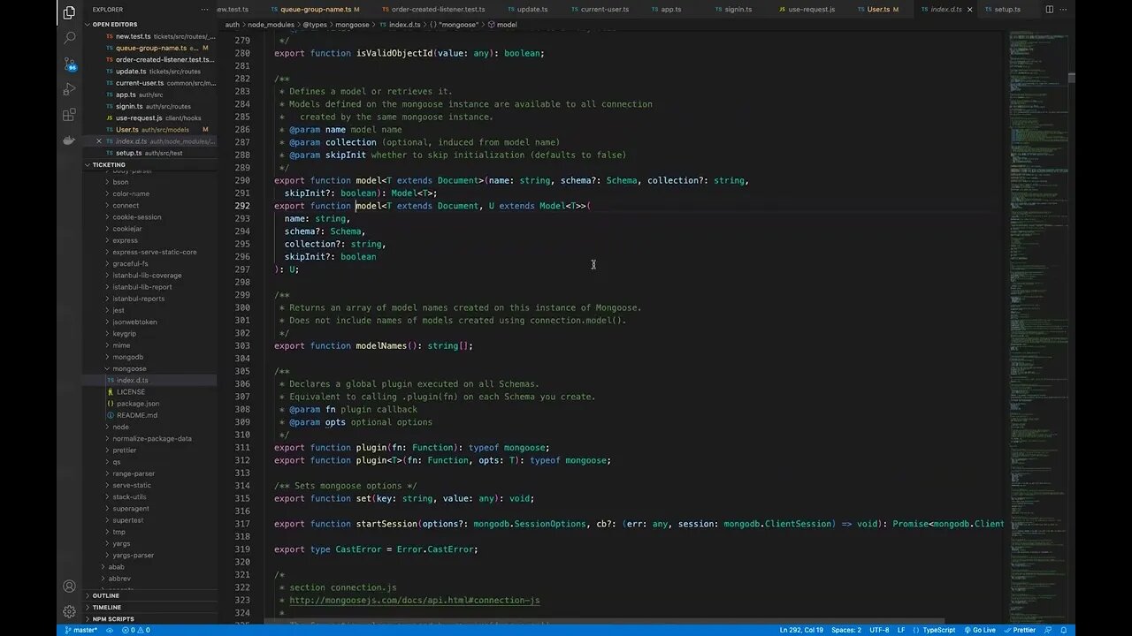Screen dimensions: 1132x636
Task: Click the master branch indicator
Action: pyautogui.click(x=81, y=630)
